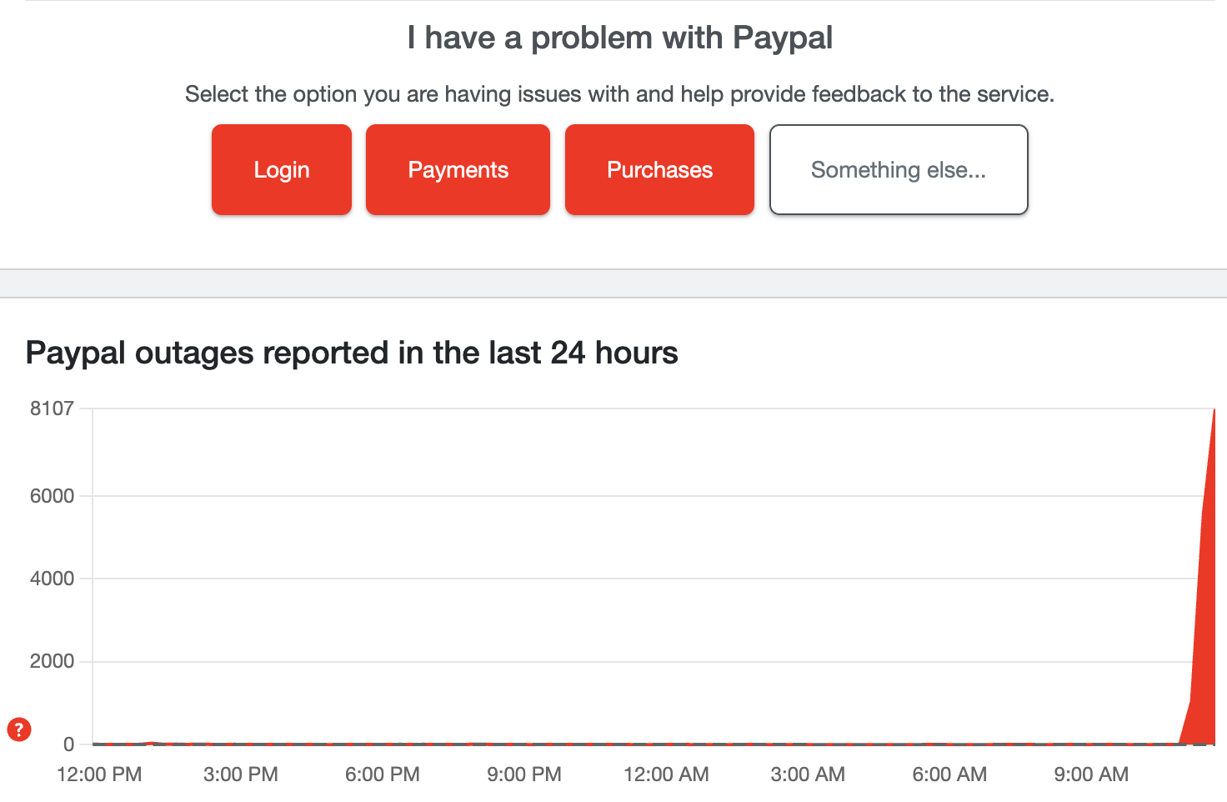The width and height of the screenshot is (1227, 802).
Task: Click the 3:00 AM axis label
Action: click(806, 774)
